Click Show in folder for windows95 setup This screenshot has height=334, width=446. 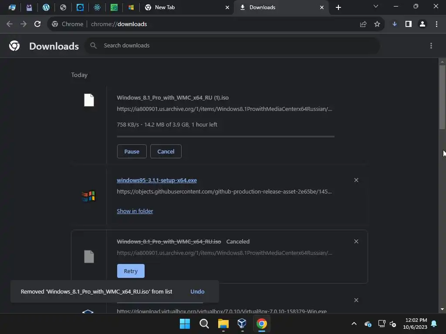(x=135, y=211)
